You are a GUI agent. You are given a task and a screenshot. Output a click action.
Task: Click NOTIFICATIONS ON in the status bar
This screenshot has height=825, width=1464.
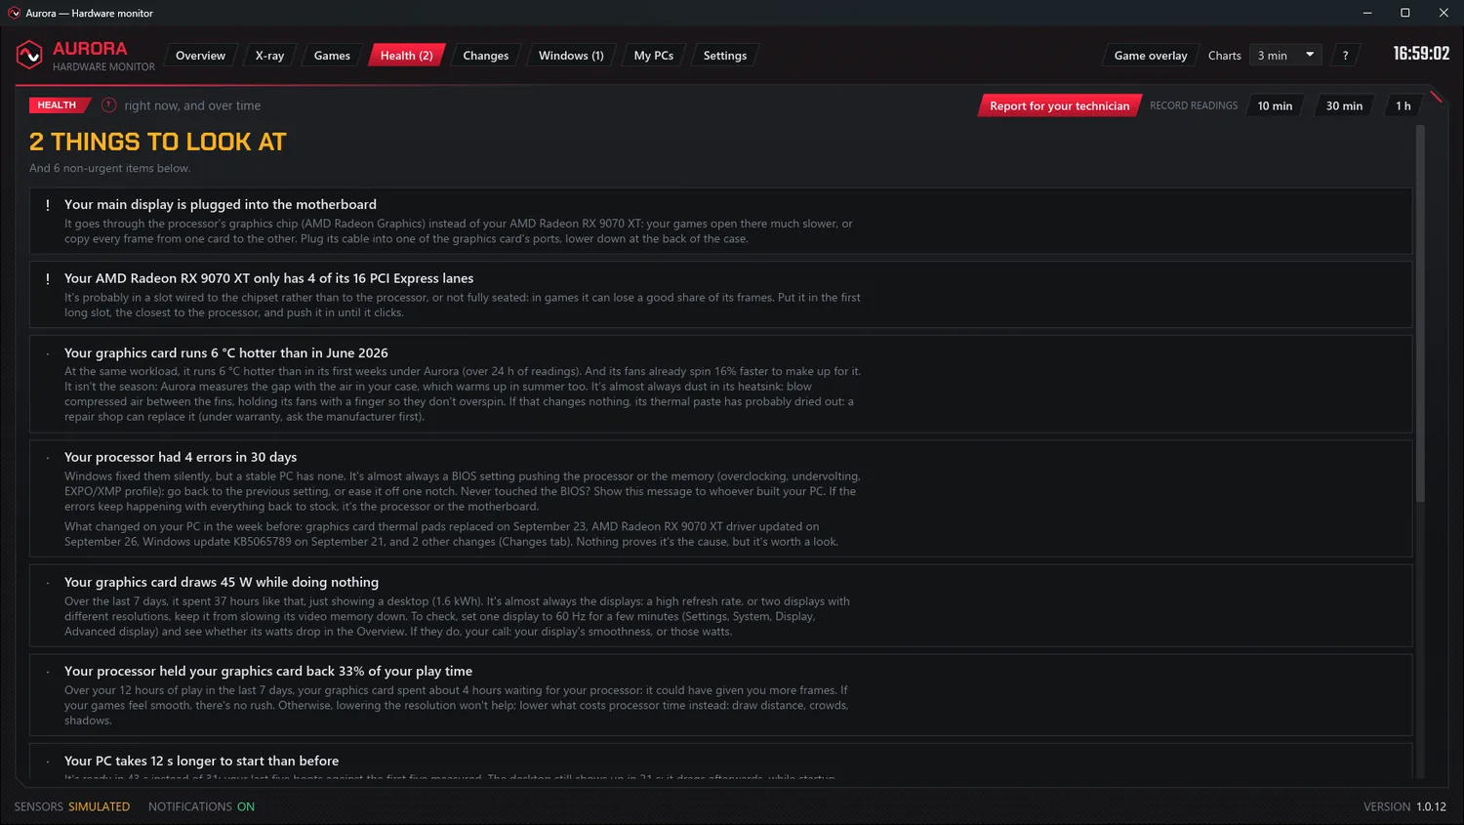coord(201,806)
